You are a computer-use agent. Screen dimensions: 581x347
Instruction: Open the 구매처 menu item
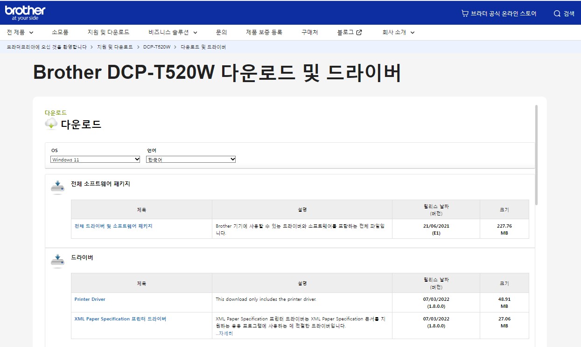[309, 33]
